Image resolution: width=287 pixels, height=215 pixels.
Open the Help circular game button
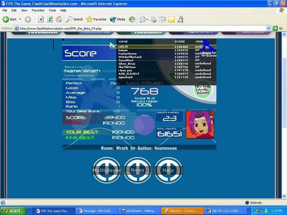click(x=168, y=170)
